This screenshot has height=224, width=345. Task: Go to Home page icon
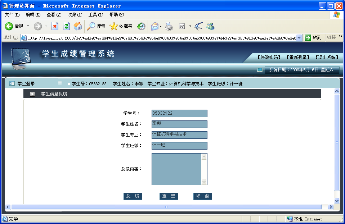[78, 26]
